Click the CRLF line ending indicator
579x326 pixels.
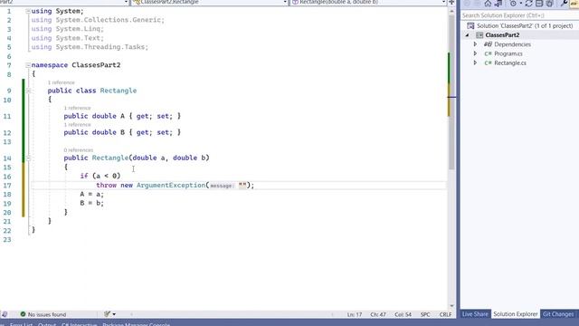pyautogui.click(x=445, y=314)
